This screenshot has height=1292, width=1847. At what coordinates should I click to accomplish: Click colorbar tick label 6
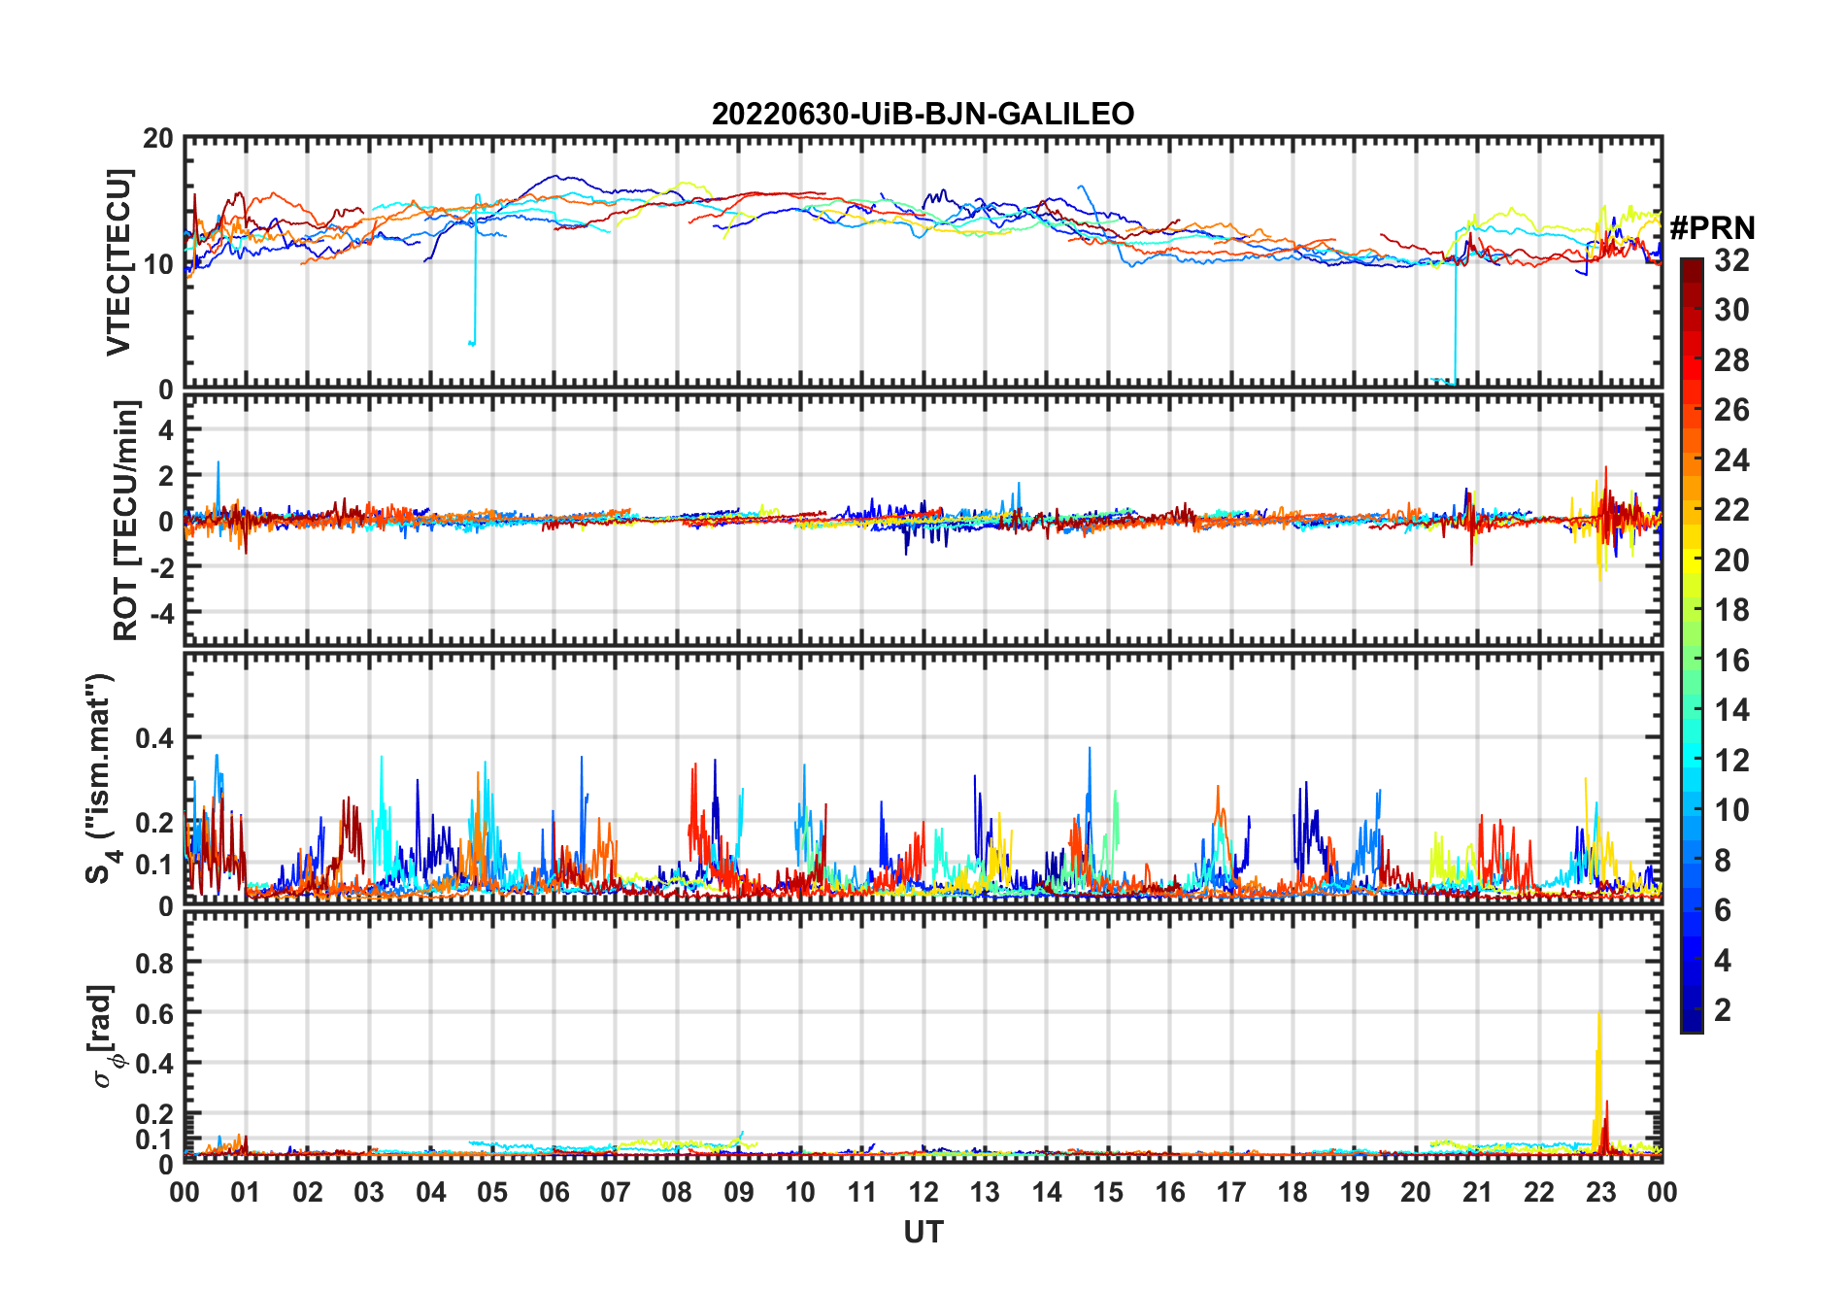click(x=1723, y=910)
